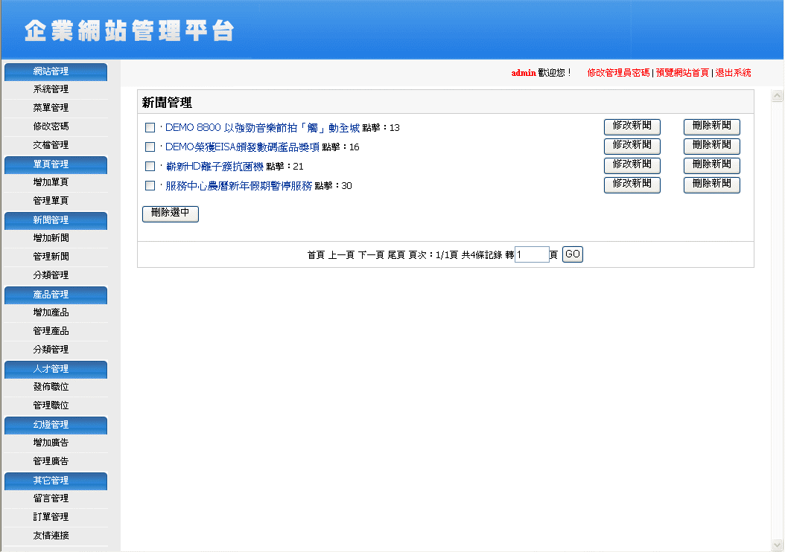
Task: Toggle the 人才管理 sidebar section
Action: (x=56, y=369)
